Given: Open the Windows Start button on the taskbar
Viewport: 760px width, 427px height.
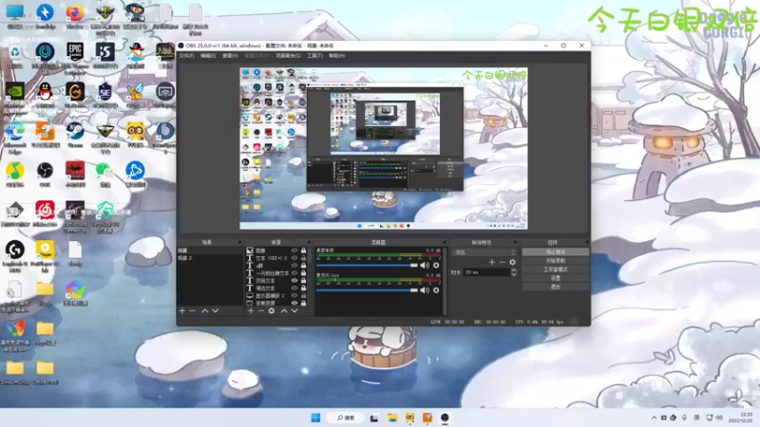Looking at the screenshot, I should 315,418.
